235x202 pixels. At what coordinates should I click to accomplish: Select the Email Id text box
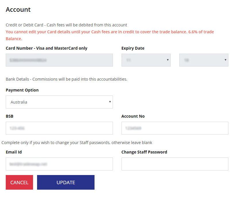[x=59, y=164]
